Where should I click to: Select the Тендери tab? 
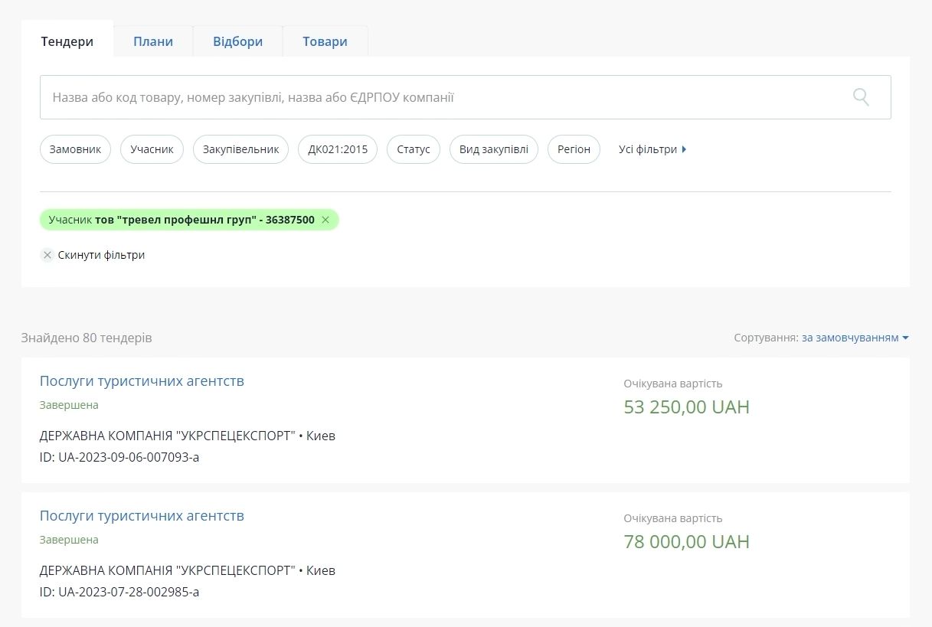click(x=67, y=41)
